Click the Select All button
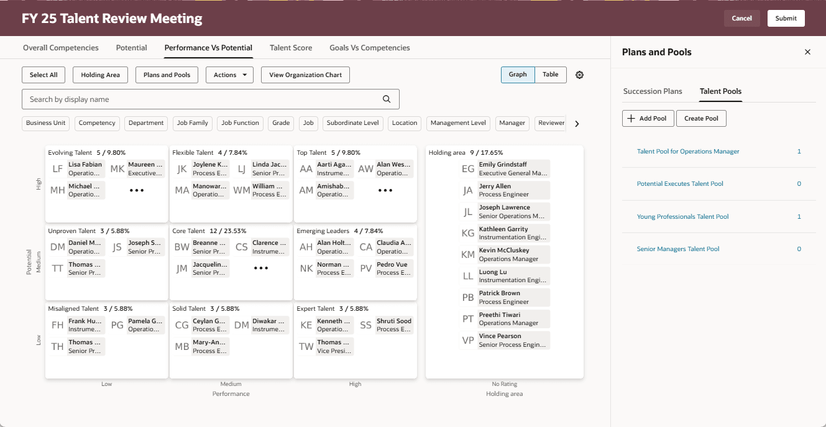The width and height of the screenshot is (826, 427). [x=44, y=75]
